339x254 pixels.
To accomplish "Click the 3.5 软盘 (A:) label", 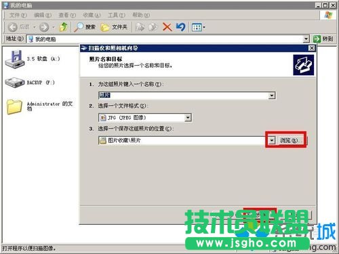I will pos(43,59).
